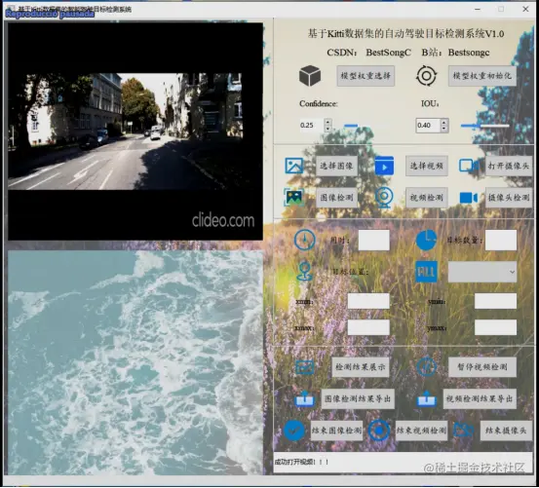Click the image result export upload icon

point(304,398)
